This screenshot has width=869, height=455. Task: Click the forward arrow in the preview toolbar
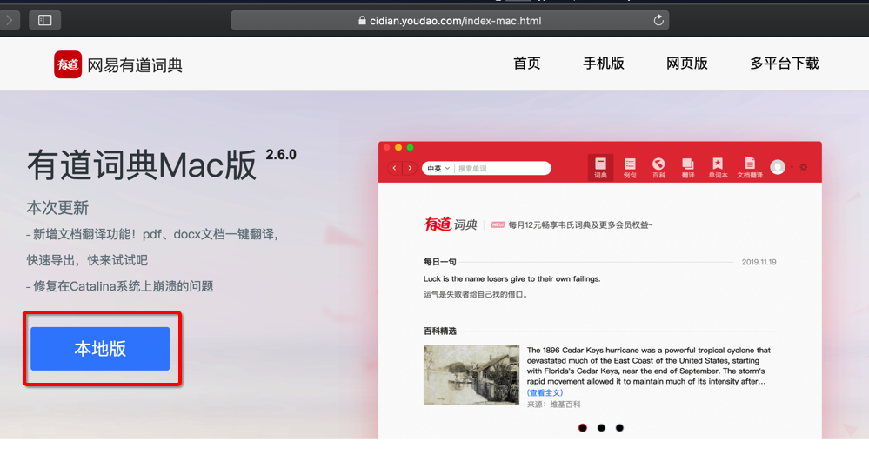pyautogui.click(x=410, y=168)
